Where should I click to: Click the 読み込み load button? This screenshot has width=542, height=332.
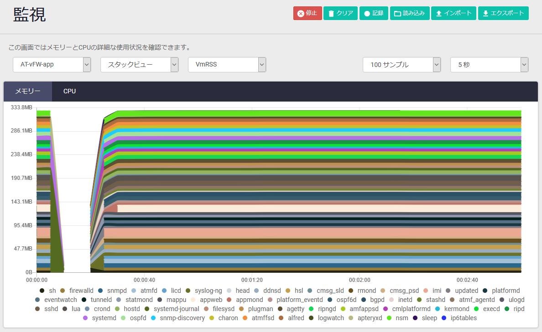409,13
